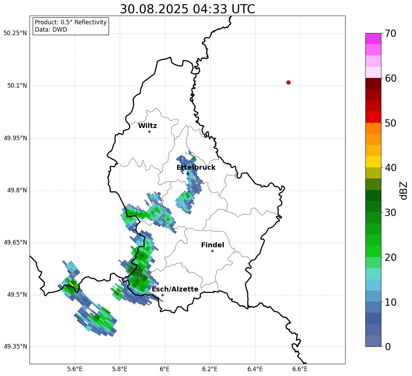Click the 0 colorbar tick label
The image size is (412, 376).
[388, 346]
